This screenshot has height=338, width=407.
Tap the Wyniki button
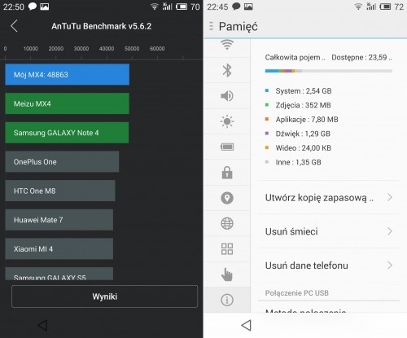[105, 296]
